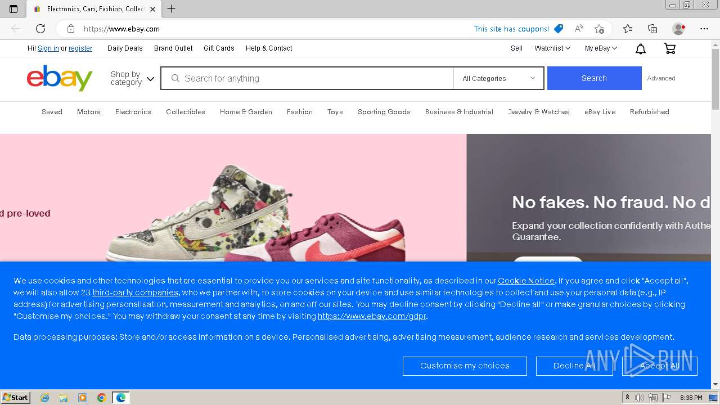
Task: Open the Cookie Notice link
Action: [526, 281]
